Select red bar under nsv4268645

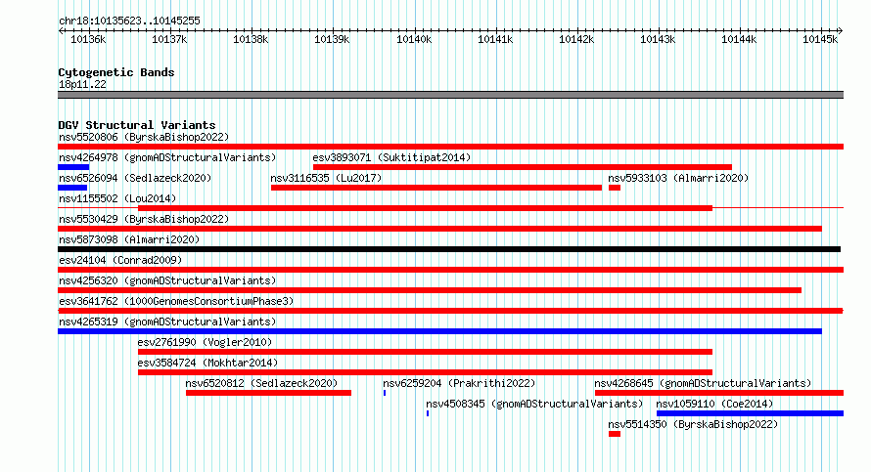719,393
